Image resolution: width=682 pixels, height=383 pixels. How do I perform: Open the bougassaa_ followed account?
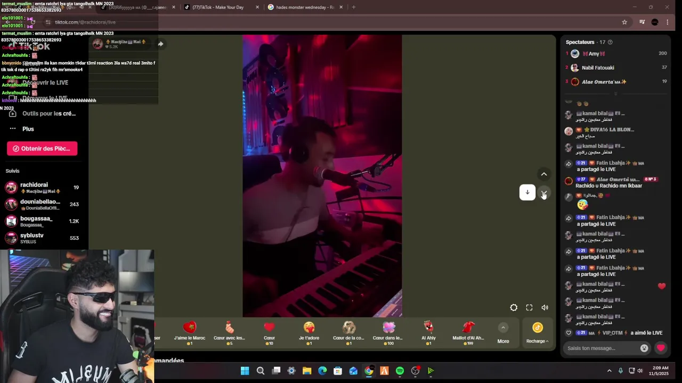tap(42, 221)
